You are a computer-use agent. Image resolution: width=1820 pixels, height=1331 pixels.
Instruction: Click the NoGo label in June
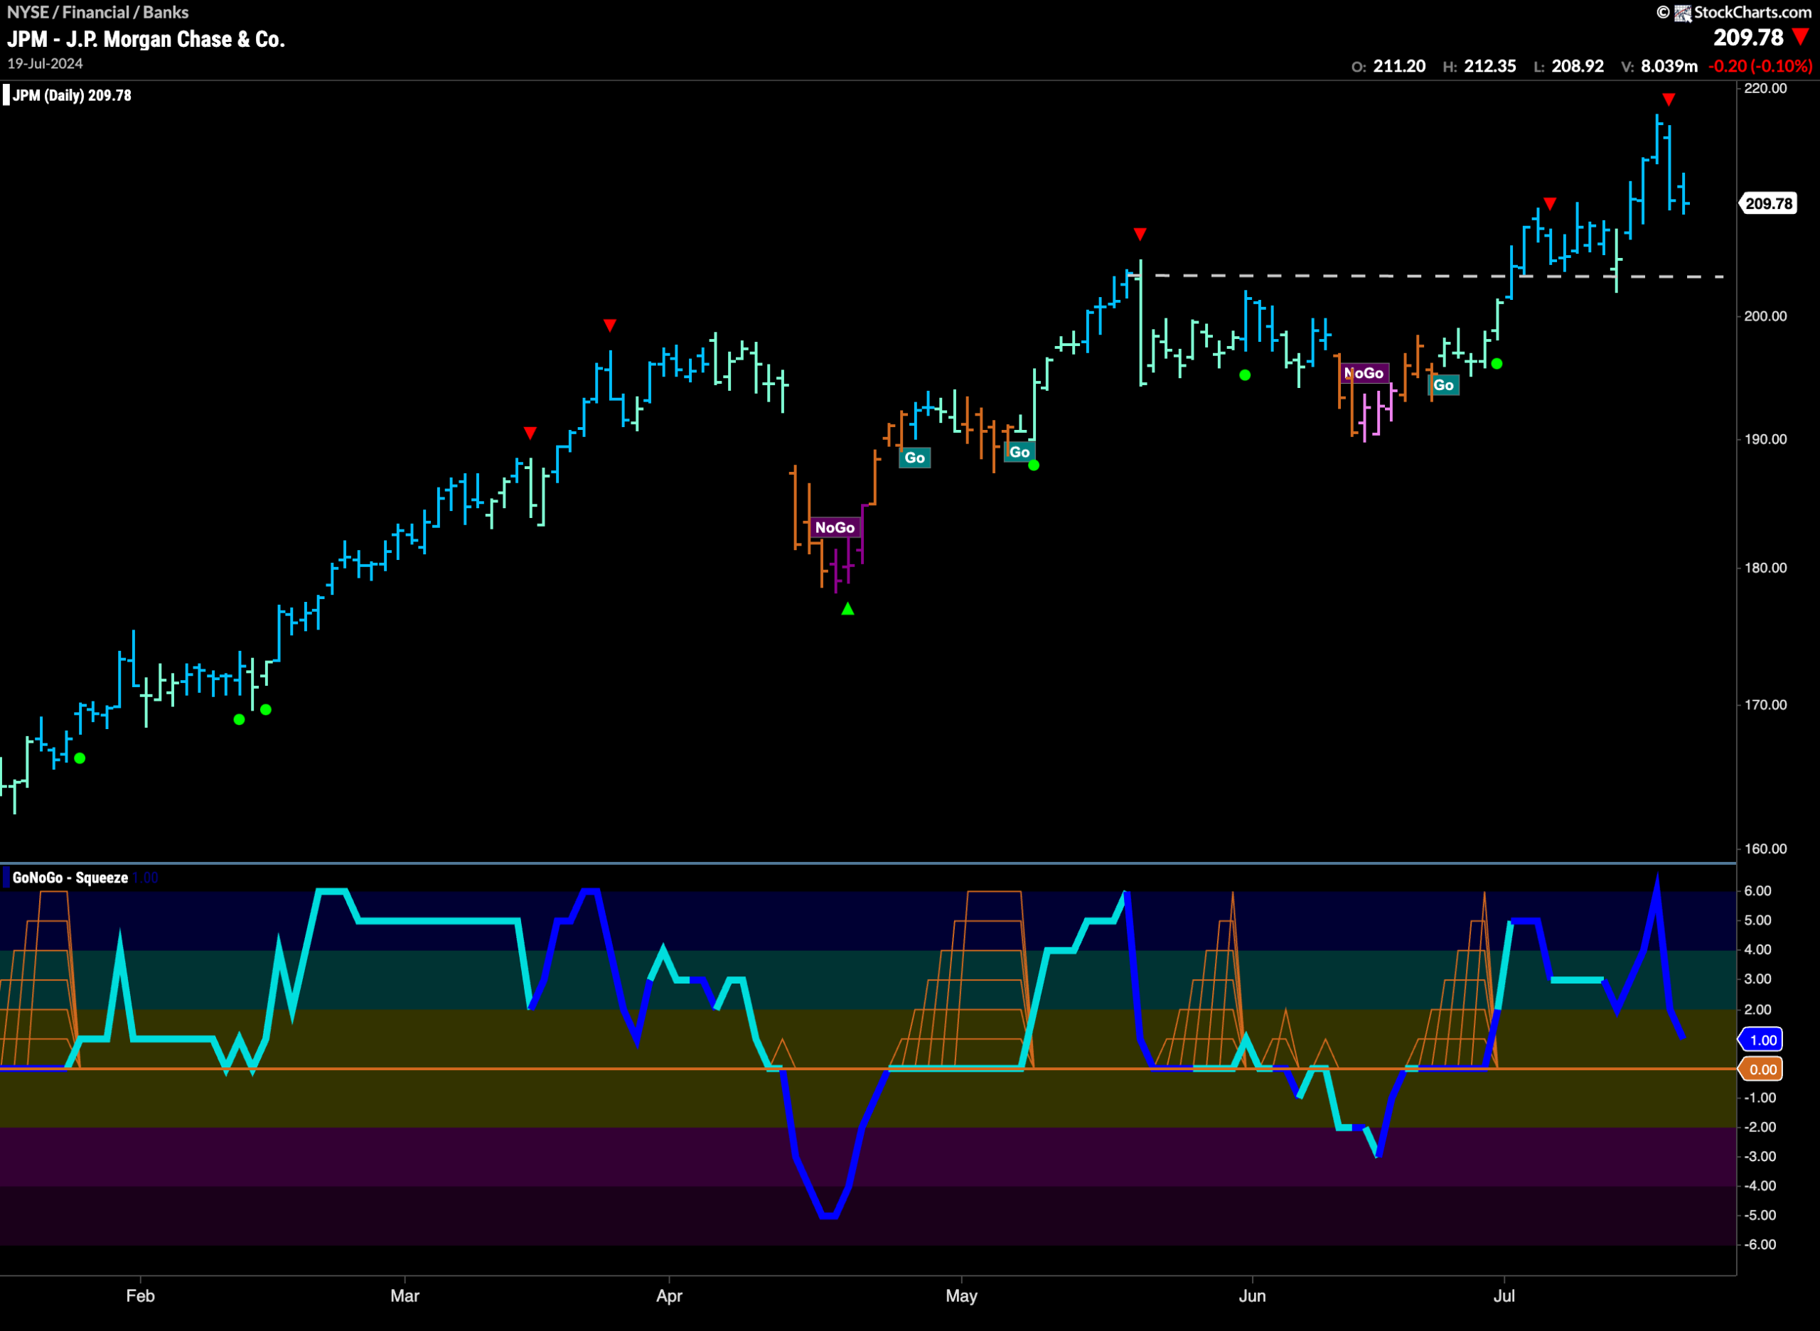pyautogui.click(x=1364, y=373)
